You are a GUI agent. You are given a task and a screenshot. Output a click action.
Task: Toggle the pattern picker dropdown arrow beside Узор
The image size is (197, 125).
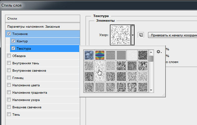(x=133, y=35)
